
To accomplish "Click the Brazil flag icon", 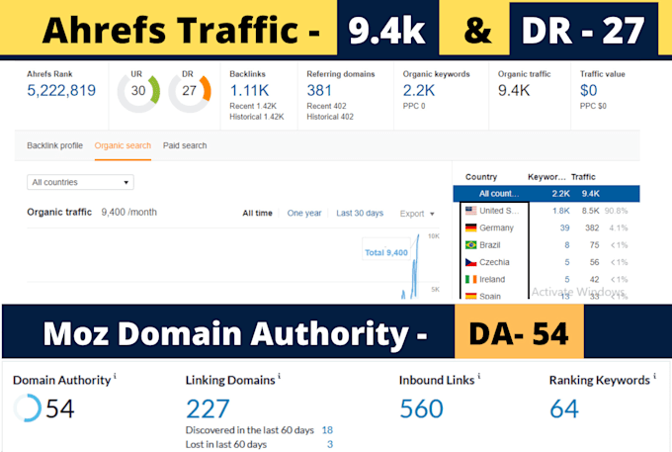I will point(471,245).
